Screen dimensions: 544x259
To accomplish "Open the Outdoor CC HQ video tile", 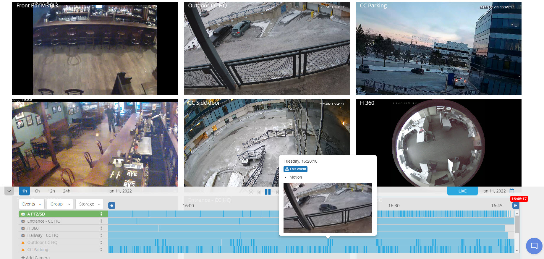I will (x=267, y=48).
